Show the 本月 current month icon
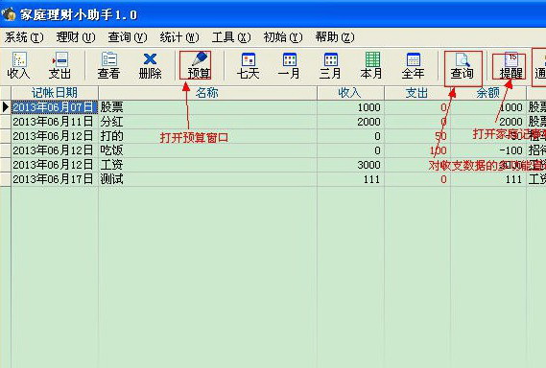Viewport: 546px width, 368px height. (x=371, y=66)
